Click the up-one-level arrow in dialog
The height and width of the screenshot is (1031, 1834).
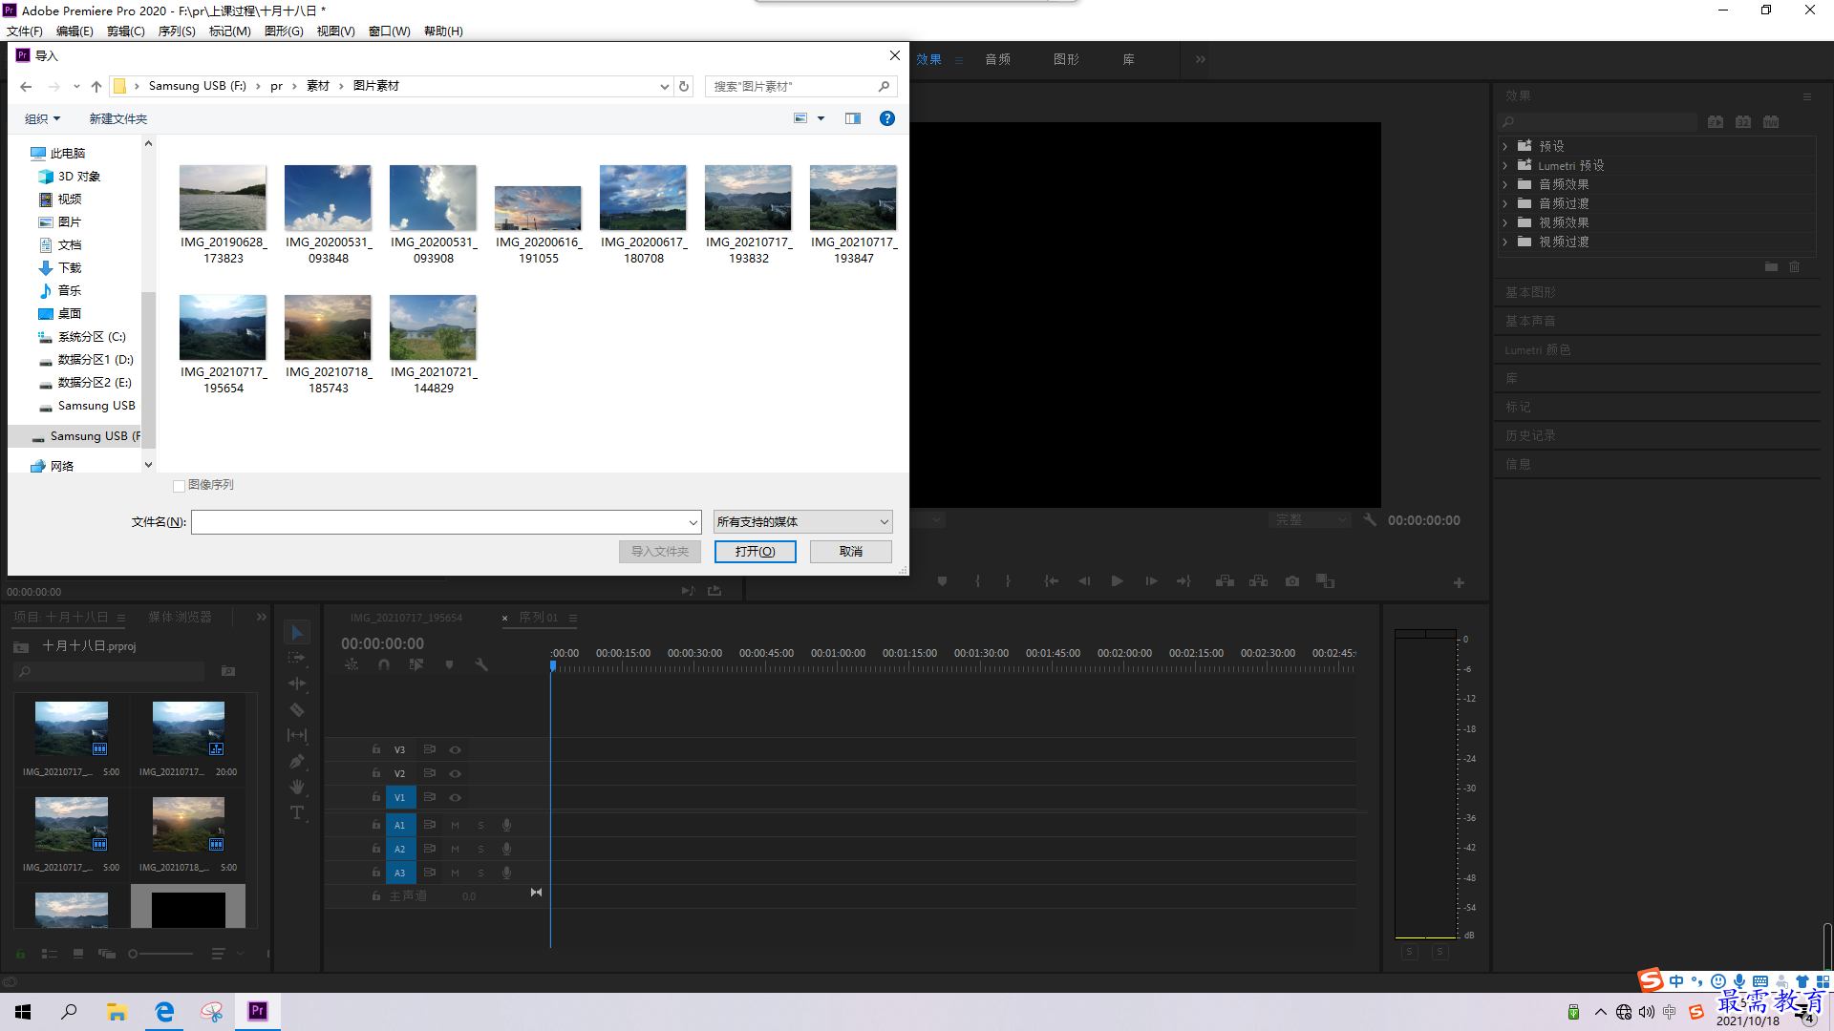96,87
